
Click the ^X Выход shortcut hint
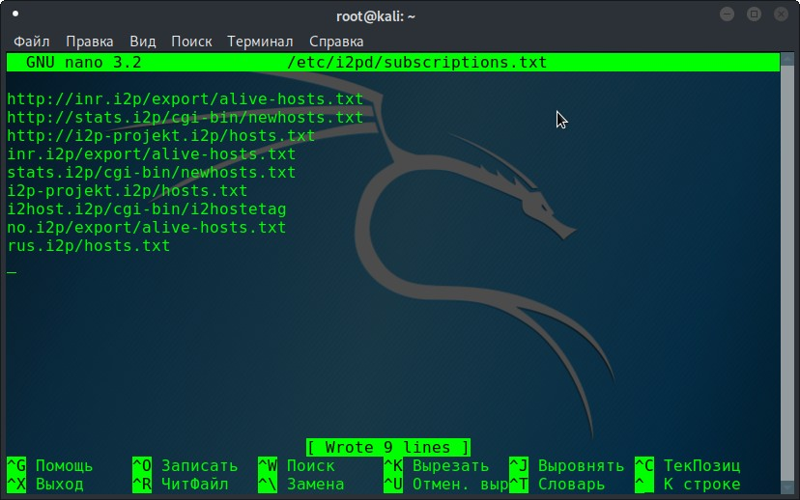click(x=44, y=485)
